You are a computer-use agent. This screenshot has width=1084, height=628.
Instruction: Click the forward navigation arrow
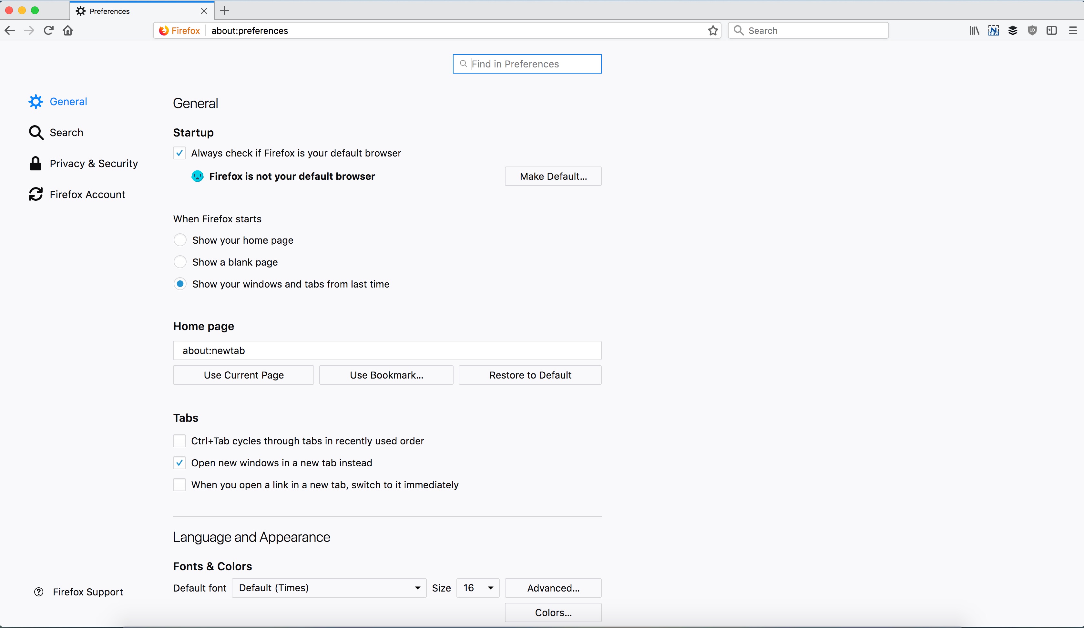pos(29,31)
